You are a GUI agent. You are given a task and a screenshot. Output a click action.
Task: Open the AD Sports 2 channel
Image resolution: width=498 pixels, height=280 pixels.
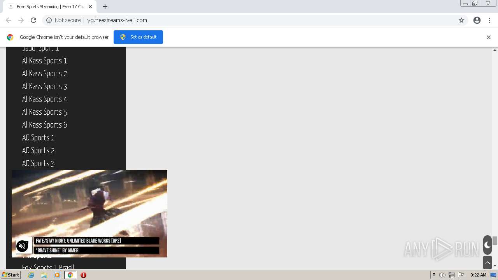coord(39,150)
